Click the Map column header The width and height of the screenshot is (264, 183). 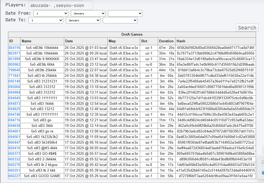[124, 41]
